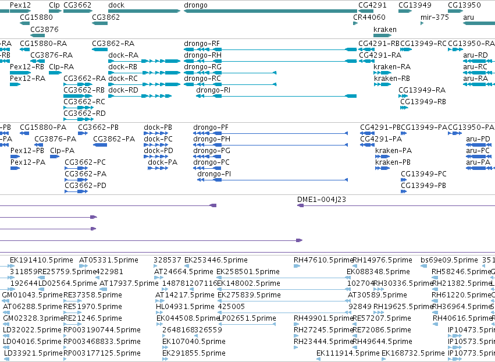
Task: Select transcript label 'CG3662-RD'
Action: click(84, 113)
